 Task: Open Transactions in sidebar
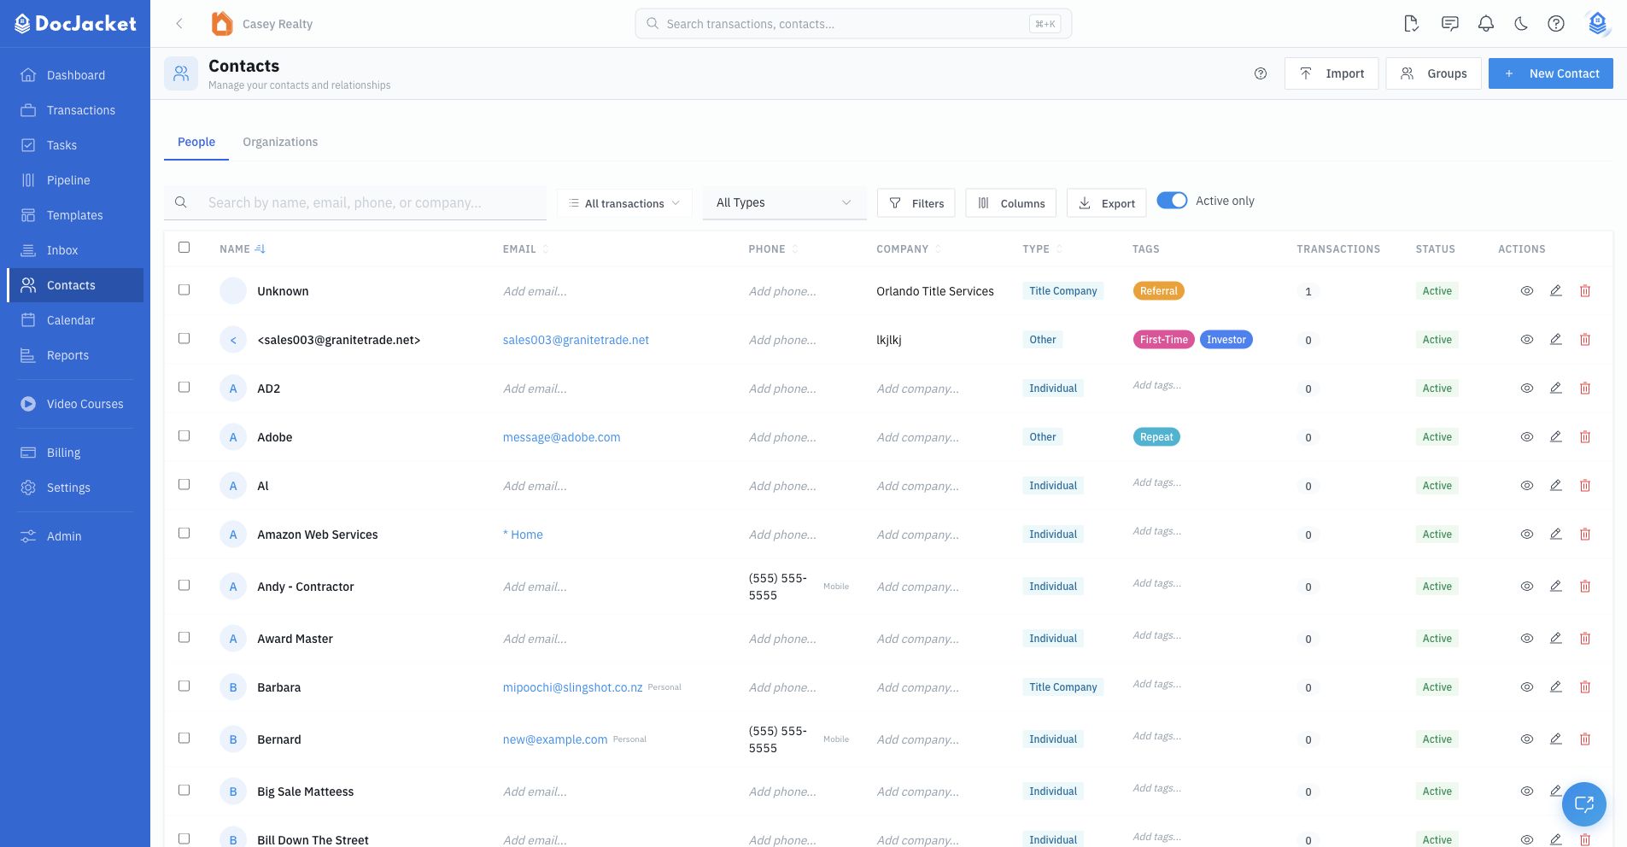(x=75, y=110)
